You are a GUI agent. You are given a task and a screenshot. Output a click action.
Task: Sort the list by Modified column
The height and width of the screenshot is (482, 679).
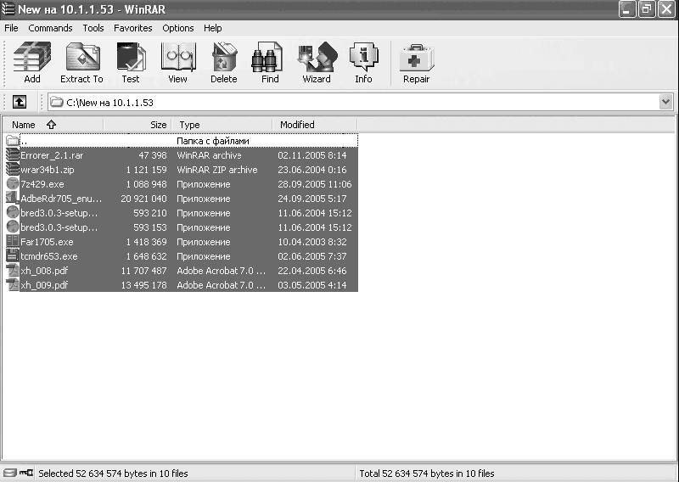click(297, 125)
